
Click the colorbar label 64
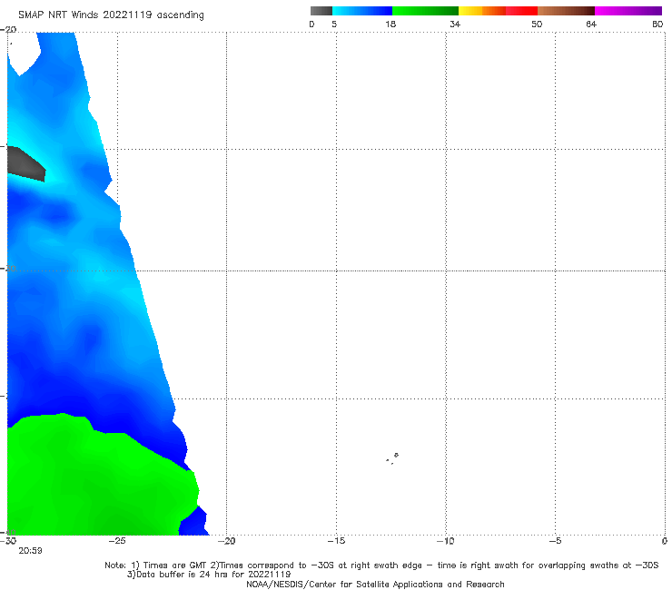tap(591, 25)
